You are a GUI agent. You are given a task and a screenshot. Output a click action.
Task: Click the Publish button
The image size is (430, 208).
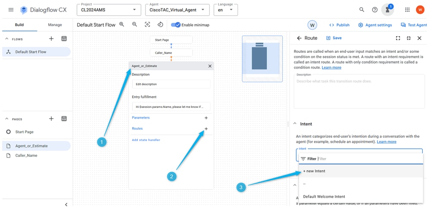tap(339, 25)
